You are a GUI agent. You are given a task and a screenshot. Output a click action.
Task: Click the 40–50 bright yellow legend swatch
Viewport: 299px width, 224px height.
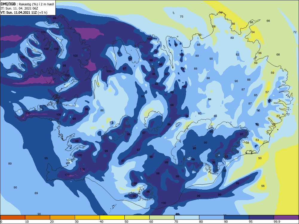112,217
